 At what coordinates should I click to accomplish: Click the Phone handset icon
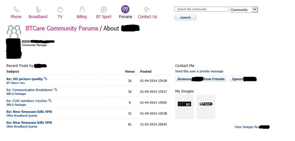(16, 9)
